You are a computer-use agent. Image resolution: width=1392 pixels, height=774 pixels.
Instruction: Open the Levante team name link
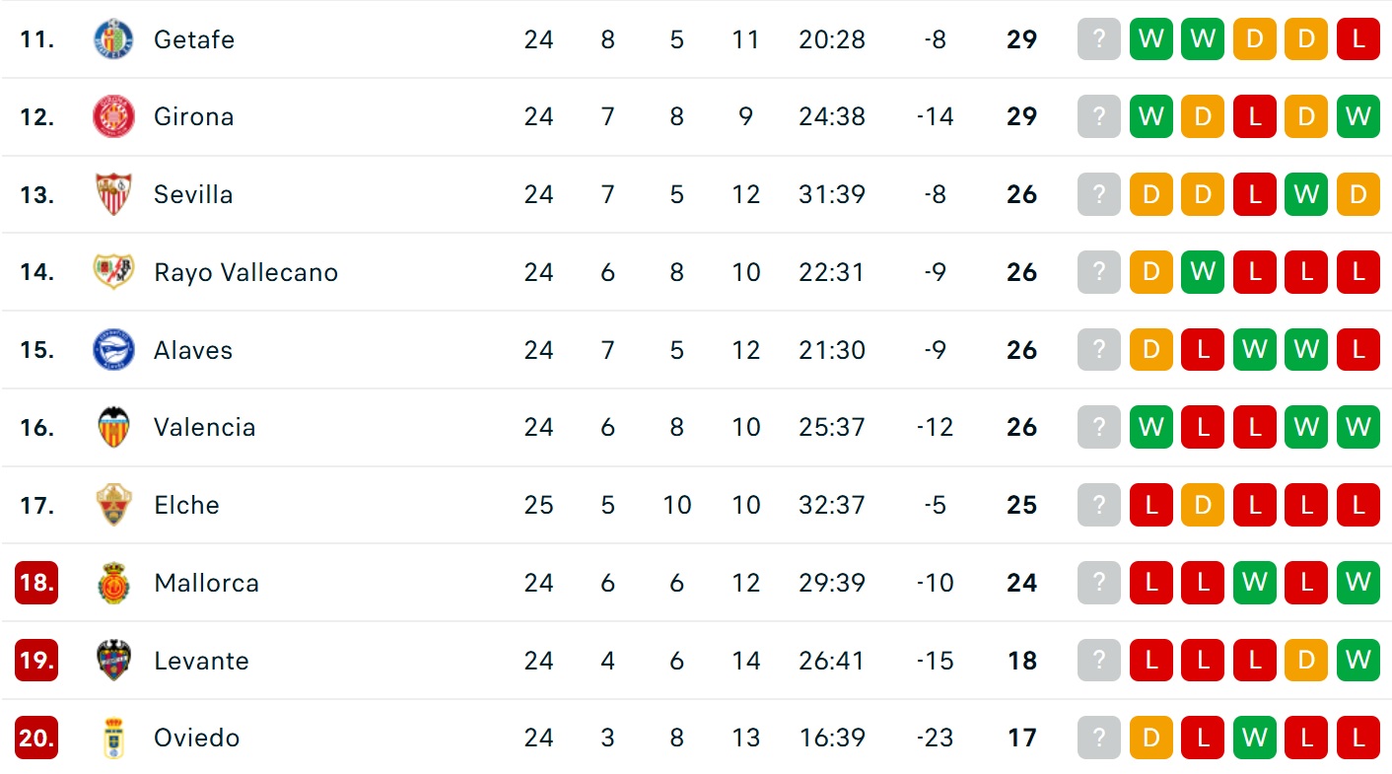[x=201, y=661]
